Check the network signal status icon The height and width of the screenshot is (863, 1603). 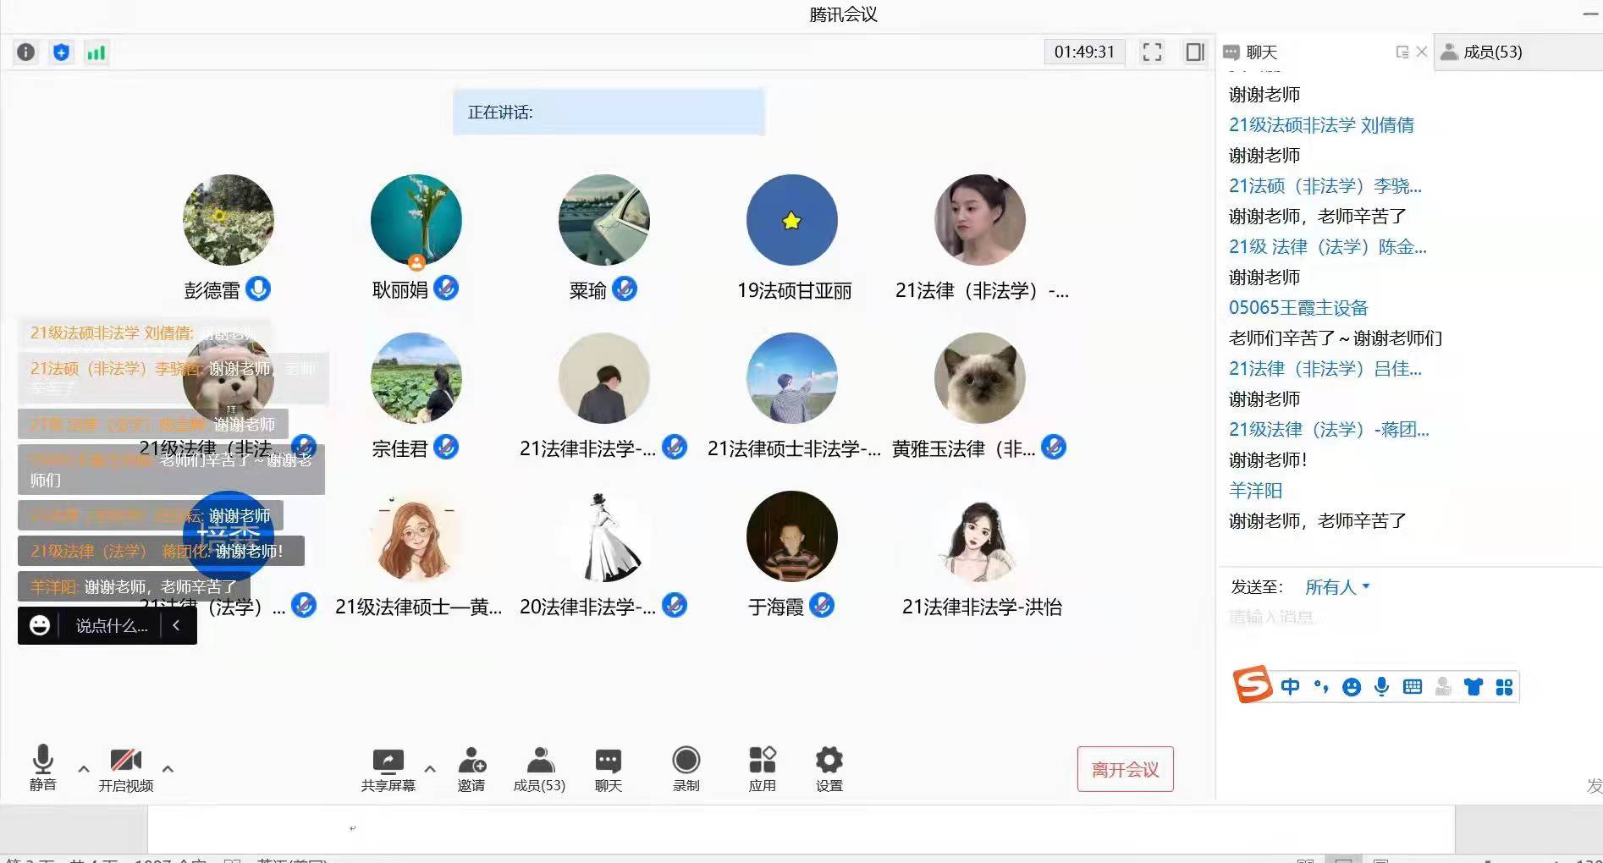[96, 52]
